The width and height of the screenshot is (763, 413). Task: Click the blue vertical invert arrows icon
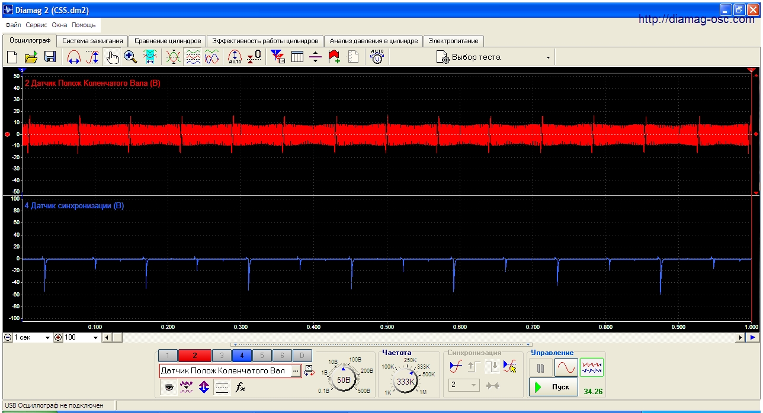[204, 388]
